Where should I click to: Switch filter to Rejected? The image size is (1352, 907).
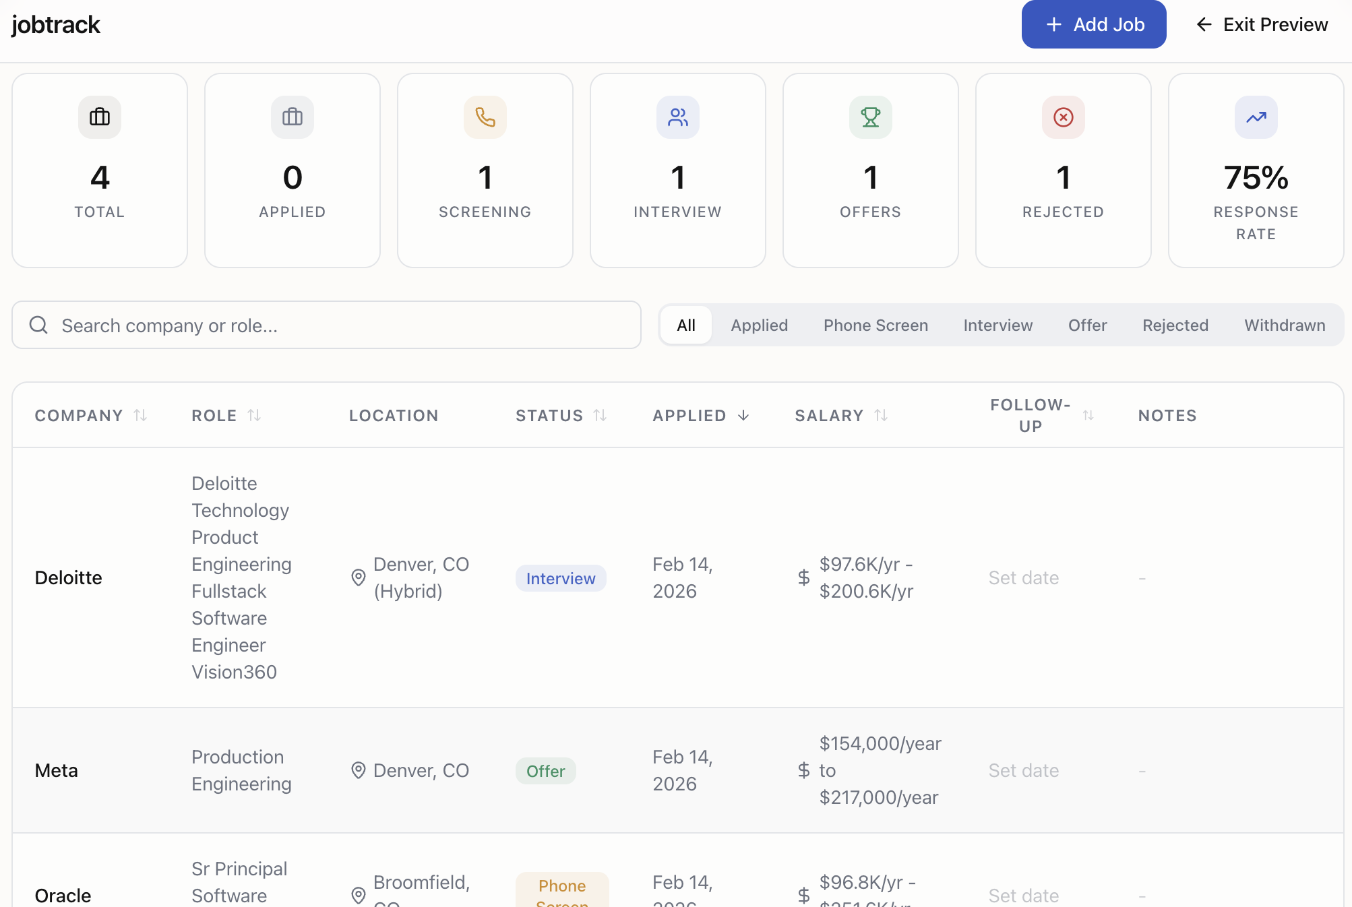[x=1175, y=325]
